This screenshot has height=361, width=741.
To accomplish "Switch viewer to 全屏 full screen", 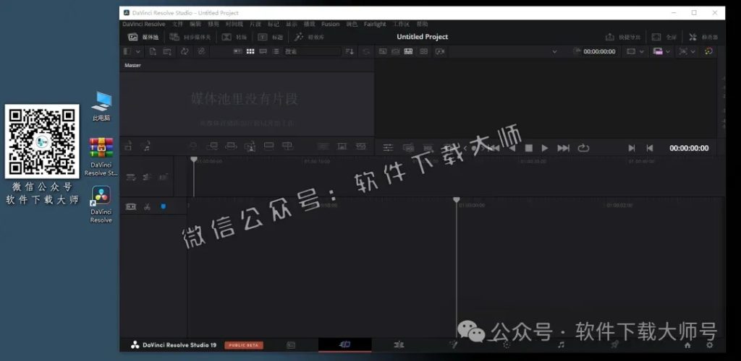I will (x=664, y=37).
